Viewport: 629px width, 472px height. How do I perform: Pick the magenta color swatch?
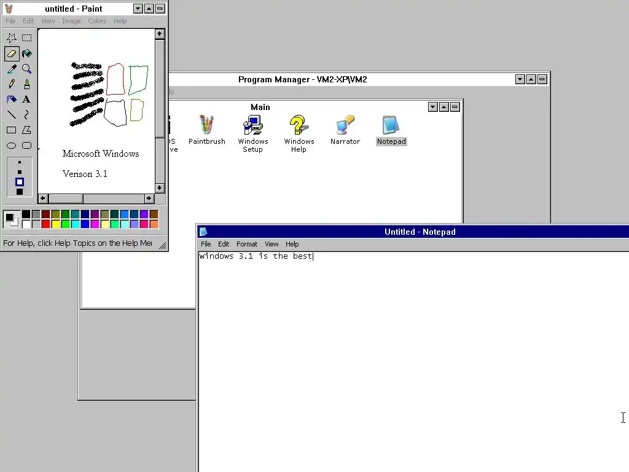coord(95,224)
